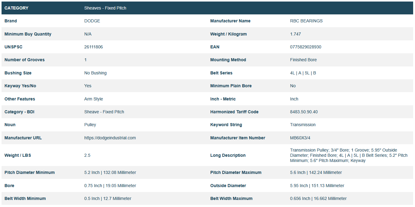Click the CATEGORY header label
The image size is (415, 207).
(x=16, y=8)
